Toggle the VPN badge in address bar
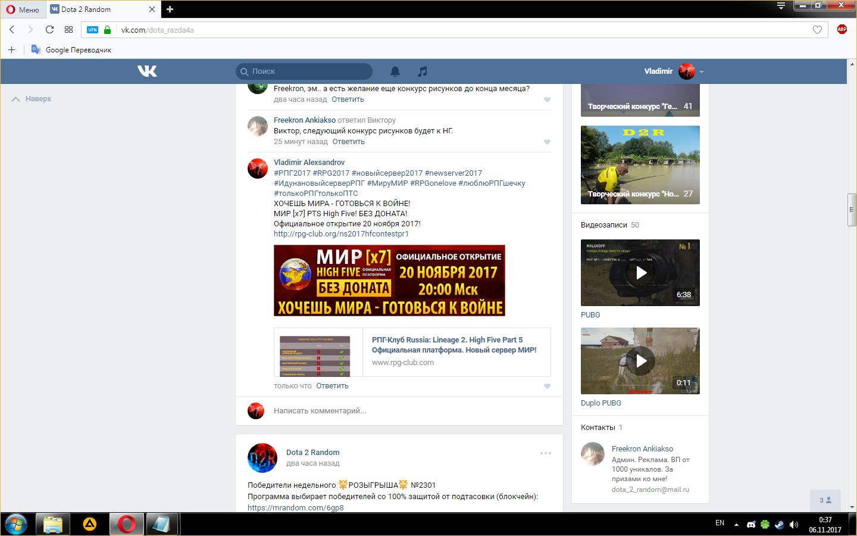 tap(92, 30)
